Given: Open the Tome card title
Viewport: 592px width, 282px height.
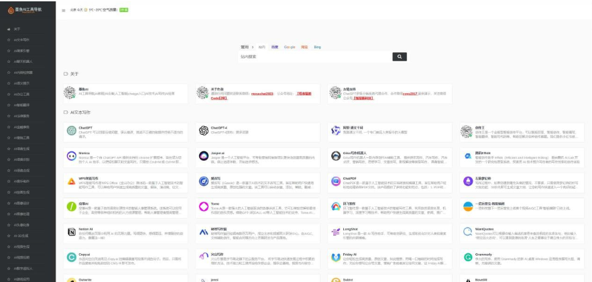Looking at the screenshot, I should point(215,204).
